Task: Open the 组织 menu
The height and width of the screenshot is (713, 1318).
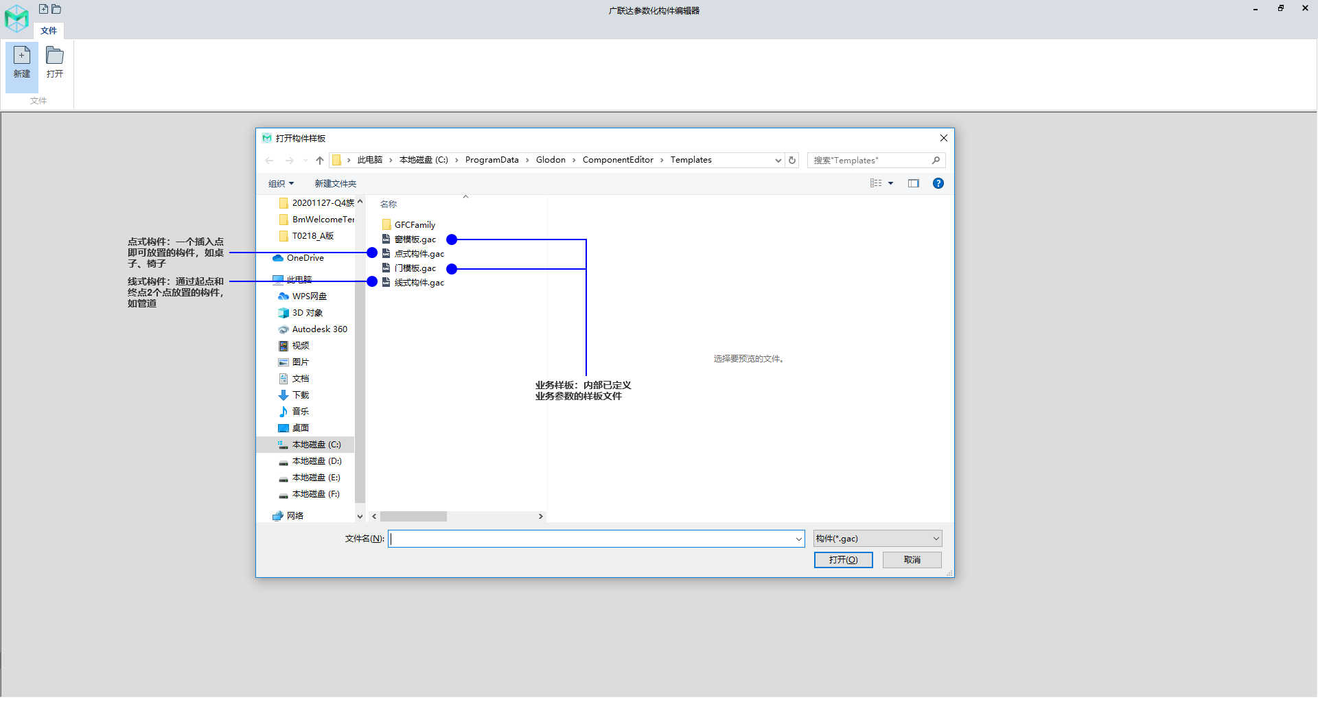Action: (281, 183)
